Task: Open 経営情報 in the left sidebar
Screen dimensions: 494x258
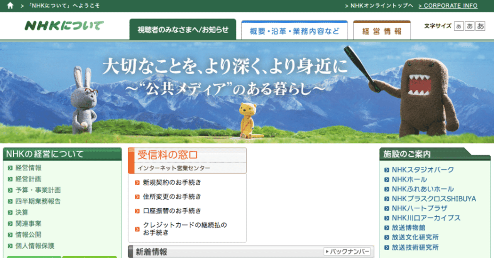Action: tap(29, 168)
